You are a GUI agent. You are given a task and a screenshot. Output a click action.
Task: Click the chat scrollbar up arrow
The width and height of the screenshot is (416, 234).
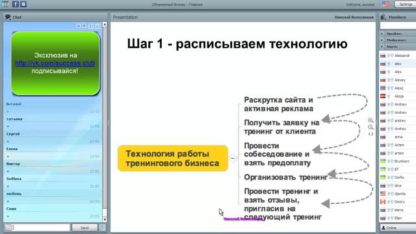(x=105, y=25)
